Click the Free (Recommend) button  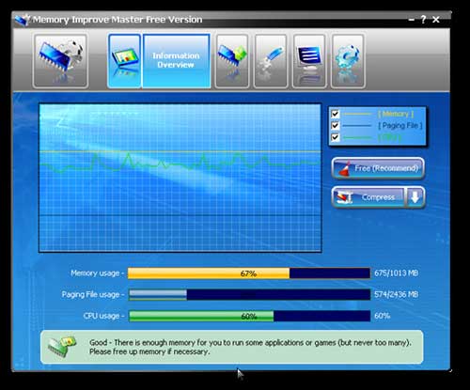(x=378, y=168)
